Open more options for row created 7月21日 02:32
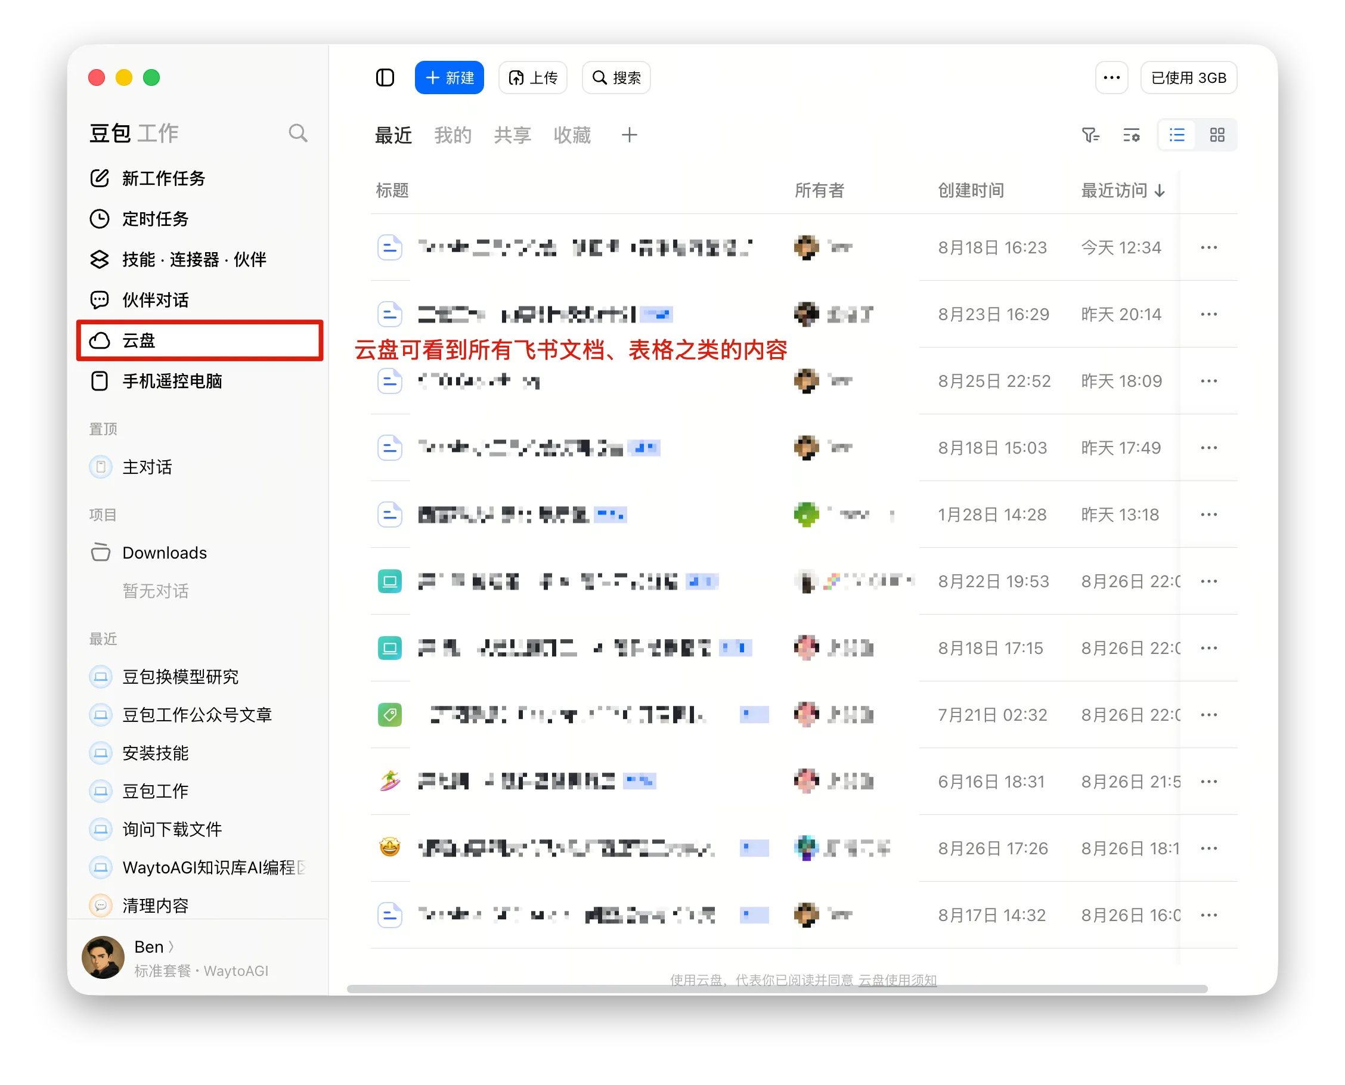 [x=1208, y=716]
